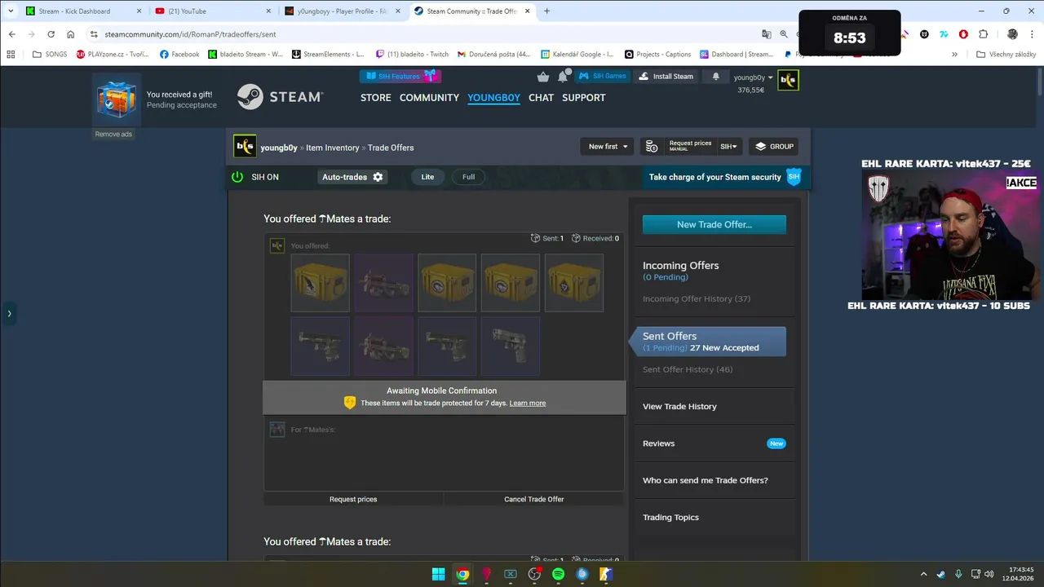Open the extensions puzzle icon

click(983, 34)
